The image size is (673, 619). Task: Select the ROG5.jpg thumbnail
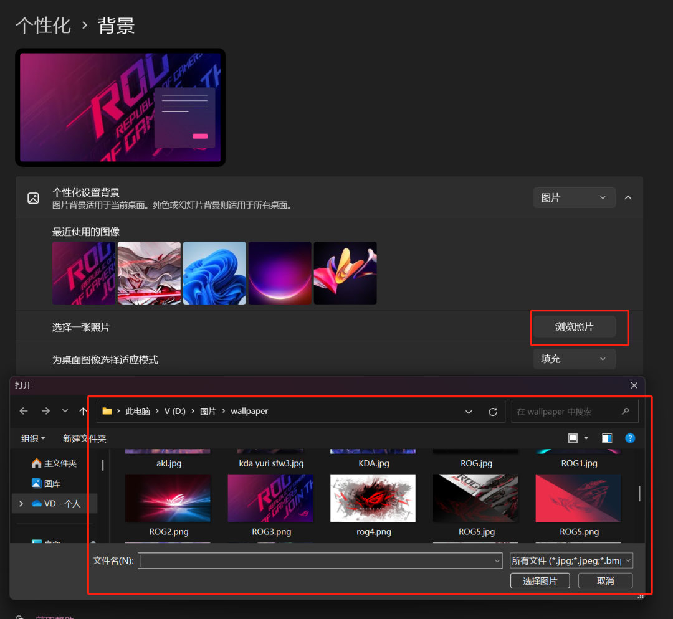(475, 498)
